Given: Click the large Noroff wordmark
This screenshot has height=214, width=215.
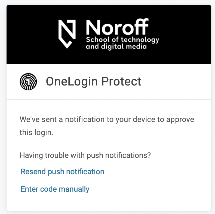Looking at the screenshot, I should (117, 27).
